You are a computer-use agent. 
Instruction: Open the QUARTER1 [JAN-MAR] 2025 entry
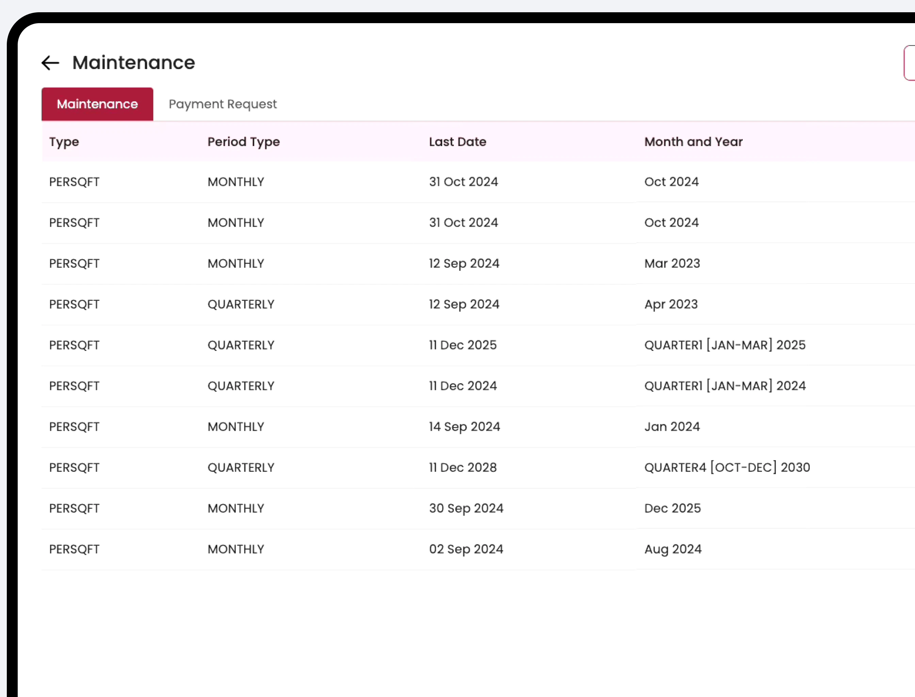724,345
